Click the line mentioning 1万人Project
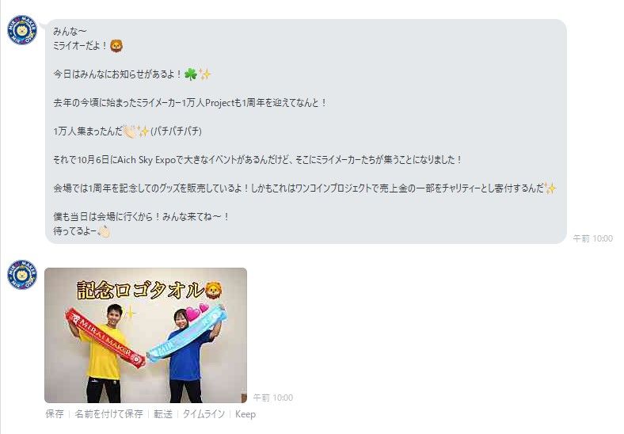The height and width of the screenshot is (434, 624). (x=190, y=103)
